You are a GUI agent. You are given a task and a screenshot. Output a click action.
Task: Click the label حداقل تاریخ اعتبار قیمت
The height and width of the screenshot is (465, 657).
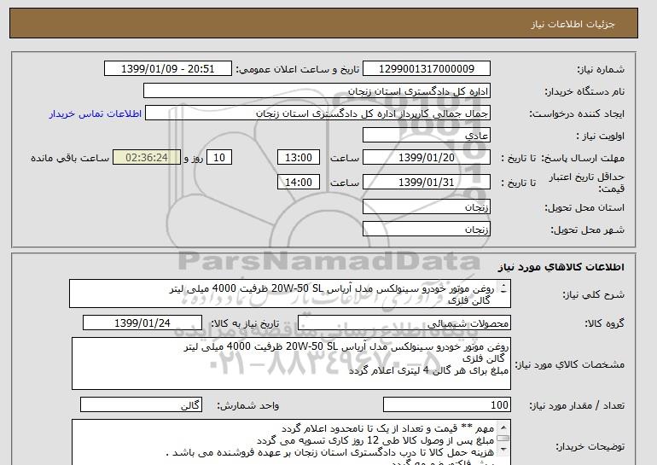(x=587, y=183)
